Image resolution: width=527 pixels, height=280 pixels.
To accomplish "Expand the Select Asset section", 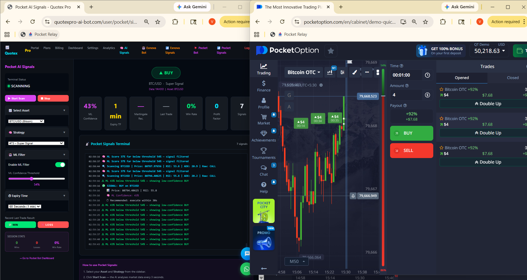I will (37, 110).
